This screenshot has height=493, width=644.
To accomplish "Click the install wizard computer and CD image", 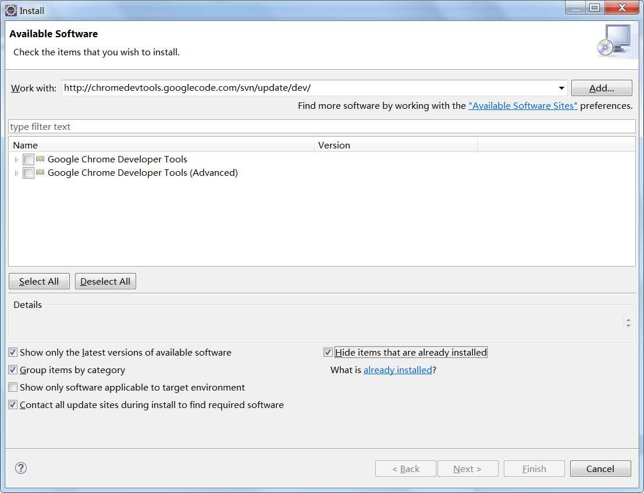I will 615,41.
